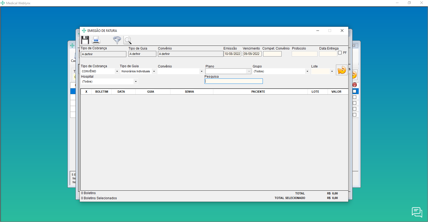Click the Emissão de Fatura window icon
428x222 pixels.
click(x=84, y=31)
